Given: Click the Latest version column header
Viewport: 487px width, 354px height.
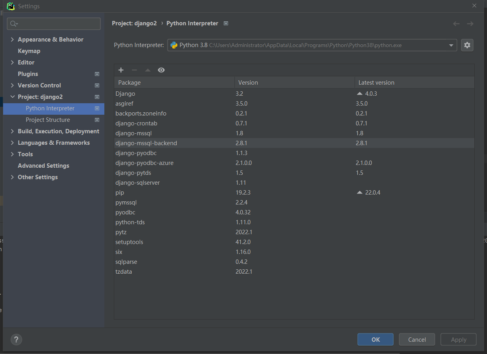Looking at the screenshot, I should pyautogui.click(x=415, y=83).
